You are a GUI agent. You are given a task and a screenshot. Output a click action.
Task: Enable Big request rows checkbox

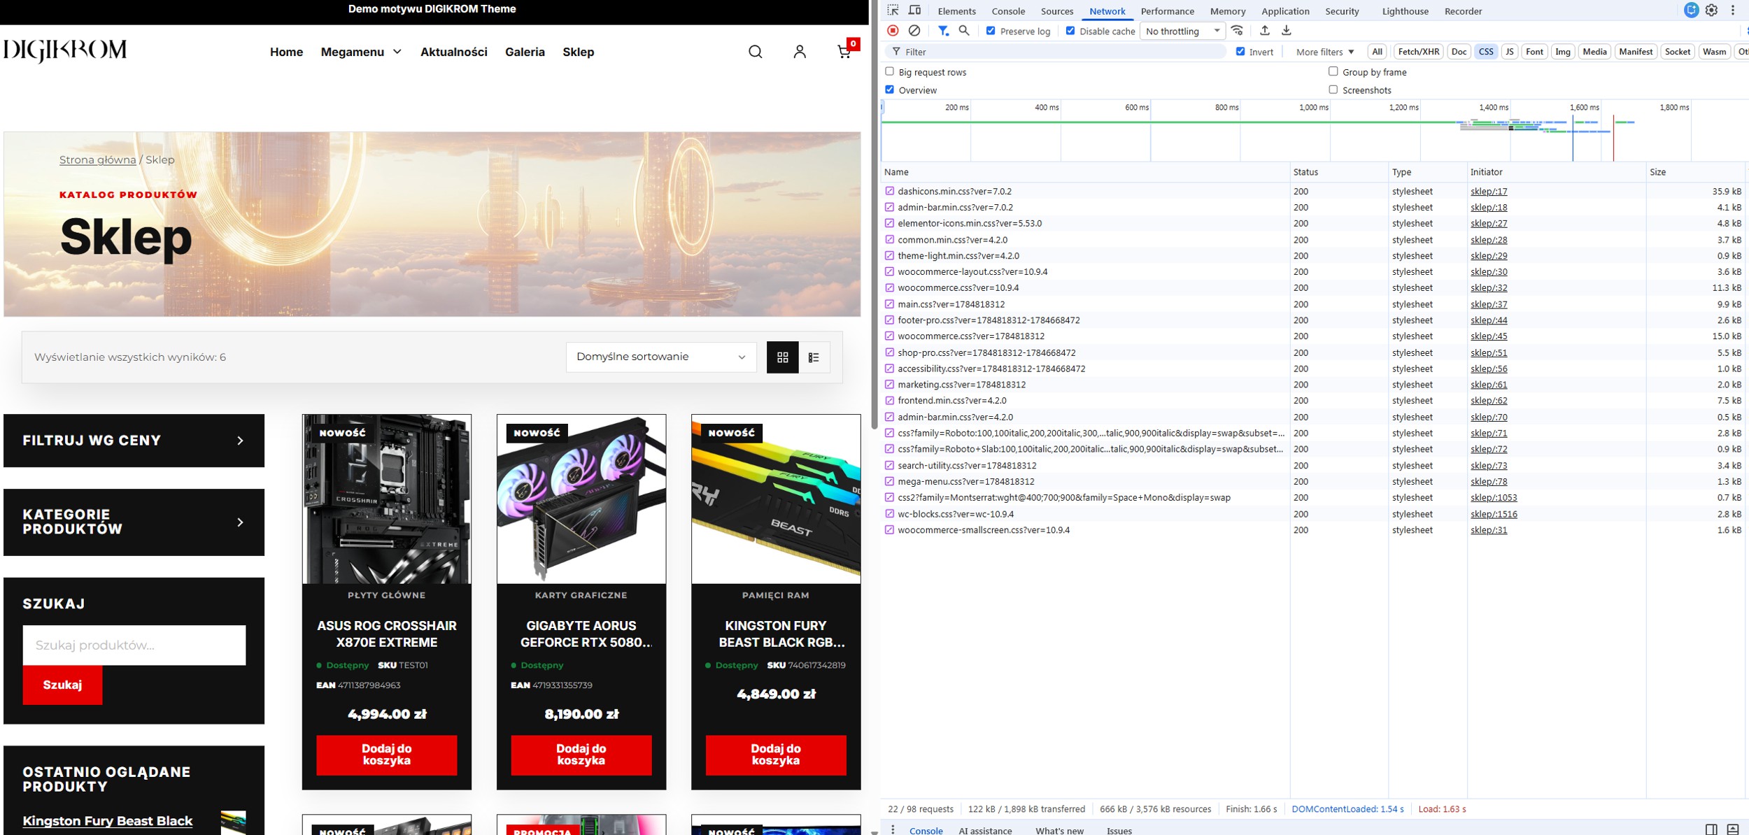[890, 71]
